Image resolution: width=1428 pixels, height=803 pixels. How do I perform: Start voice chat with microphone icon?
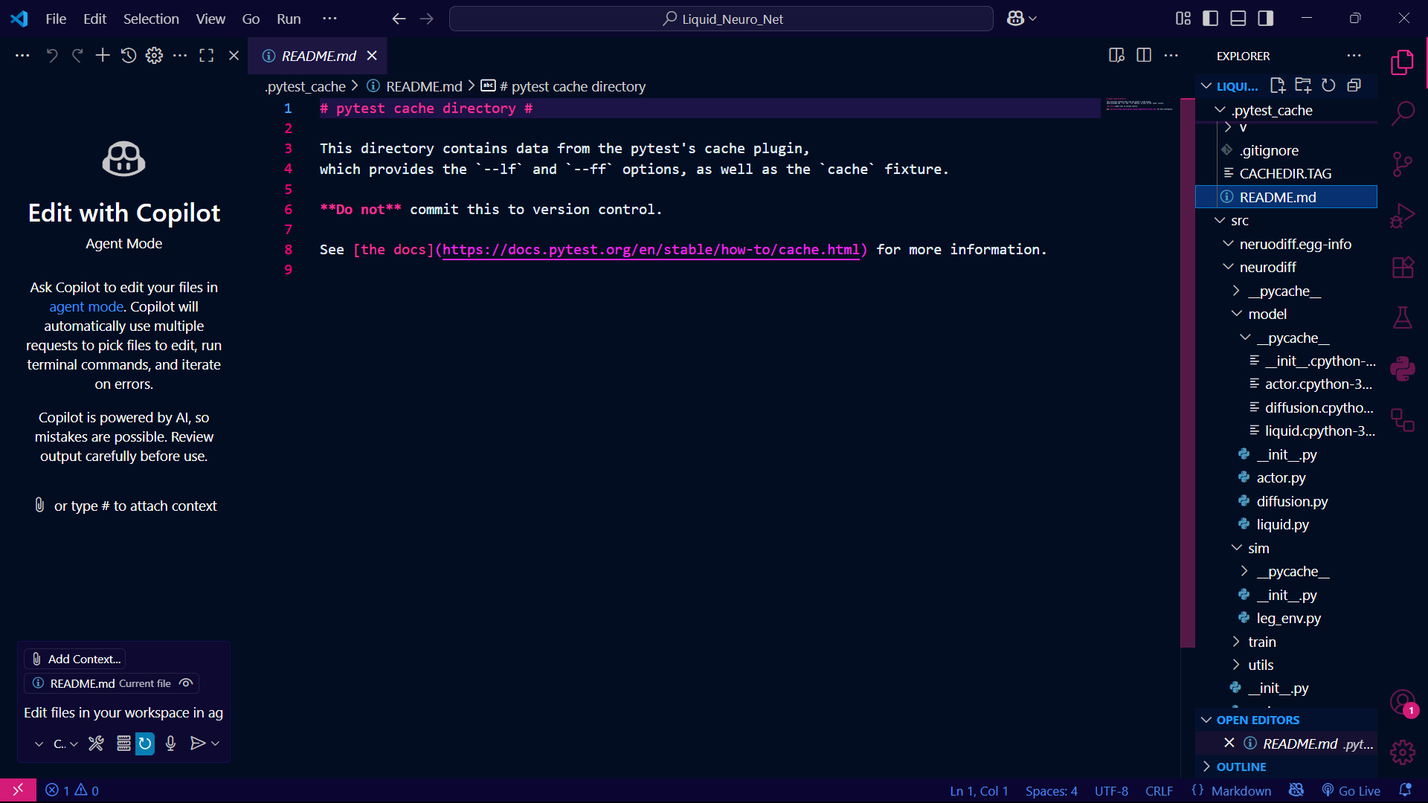pos(170,744)
